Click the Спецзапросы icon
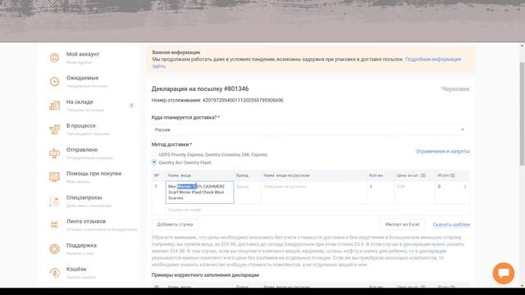This screenshot has height=295, width=525. (x=54, y=201)
